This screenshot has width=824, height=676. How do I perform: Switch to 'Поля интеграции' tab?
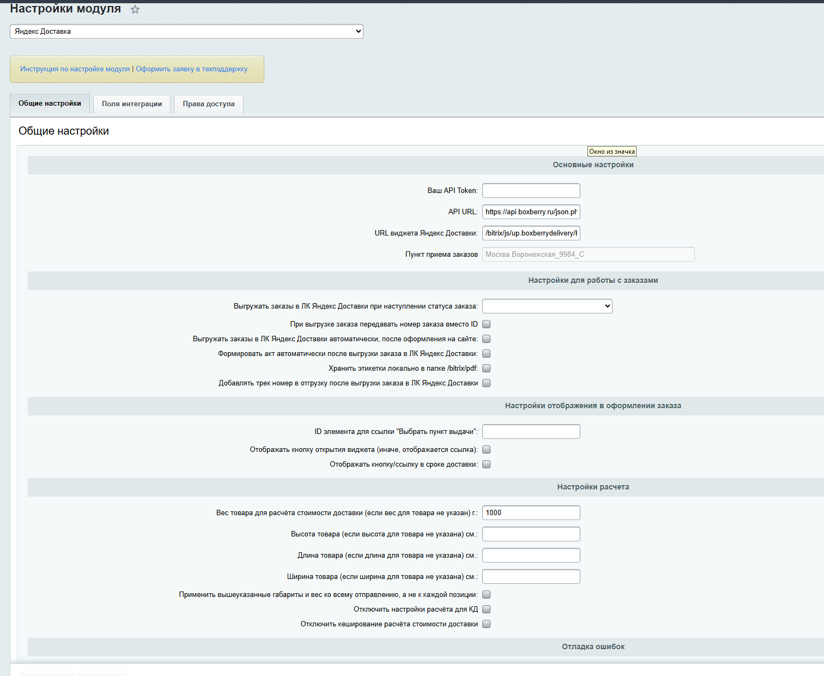(132, 104)
